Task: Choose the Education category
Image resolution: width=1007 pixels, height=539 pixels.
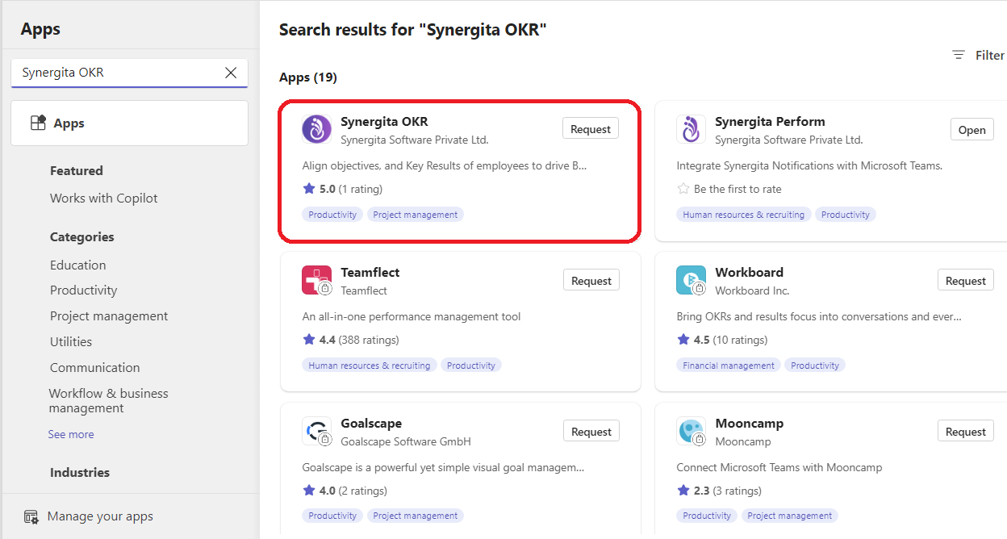Action: [78, 265]
